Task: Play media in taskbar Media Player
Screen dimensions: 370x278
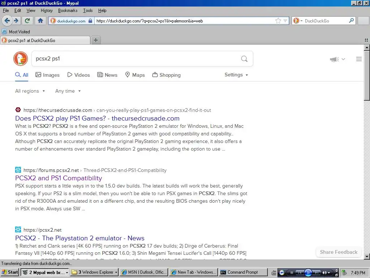Action: [308, 273]
